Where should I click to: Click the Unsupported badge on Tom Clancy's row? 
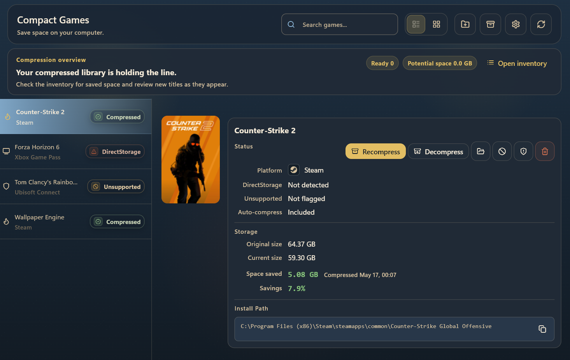(116, 187)
